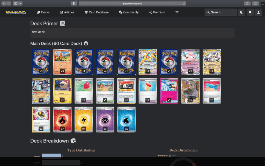This screenshot has height=166, width=265.
Task: Click Safari back button
Action: [4, 3]
